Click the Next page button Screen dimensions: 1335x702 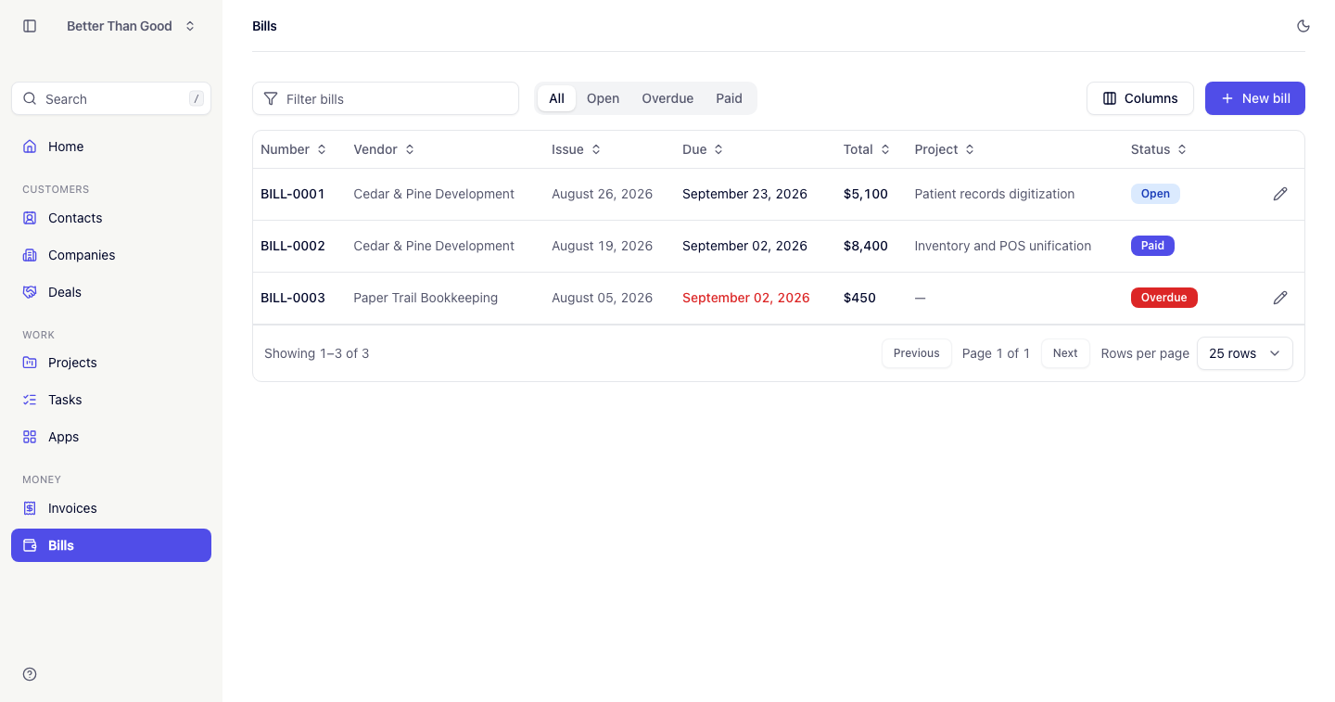[x=1065, y=353]
